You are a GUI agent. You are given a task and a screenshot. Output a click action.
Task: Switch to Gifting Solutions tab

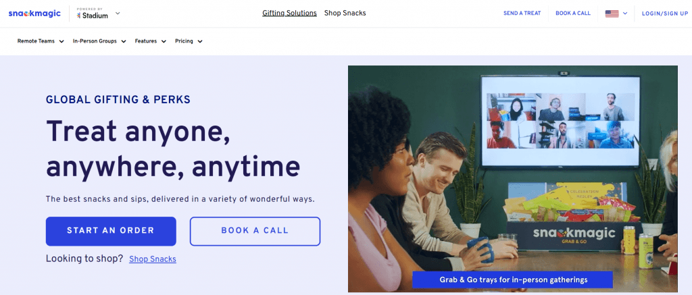point(289,14)
